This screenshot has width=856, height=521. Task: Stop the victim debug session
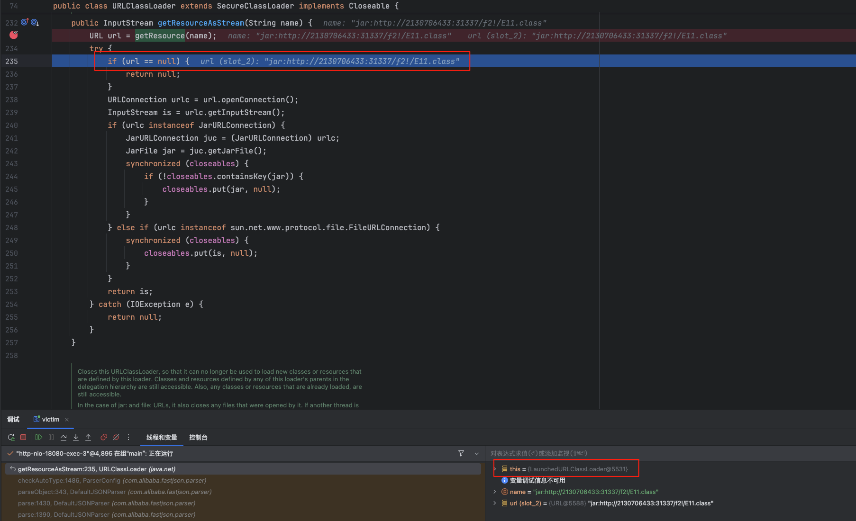point(23,437)
